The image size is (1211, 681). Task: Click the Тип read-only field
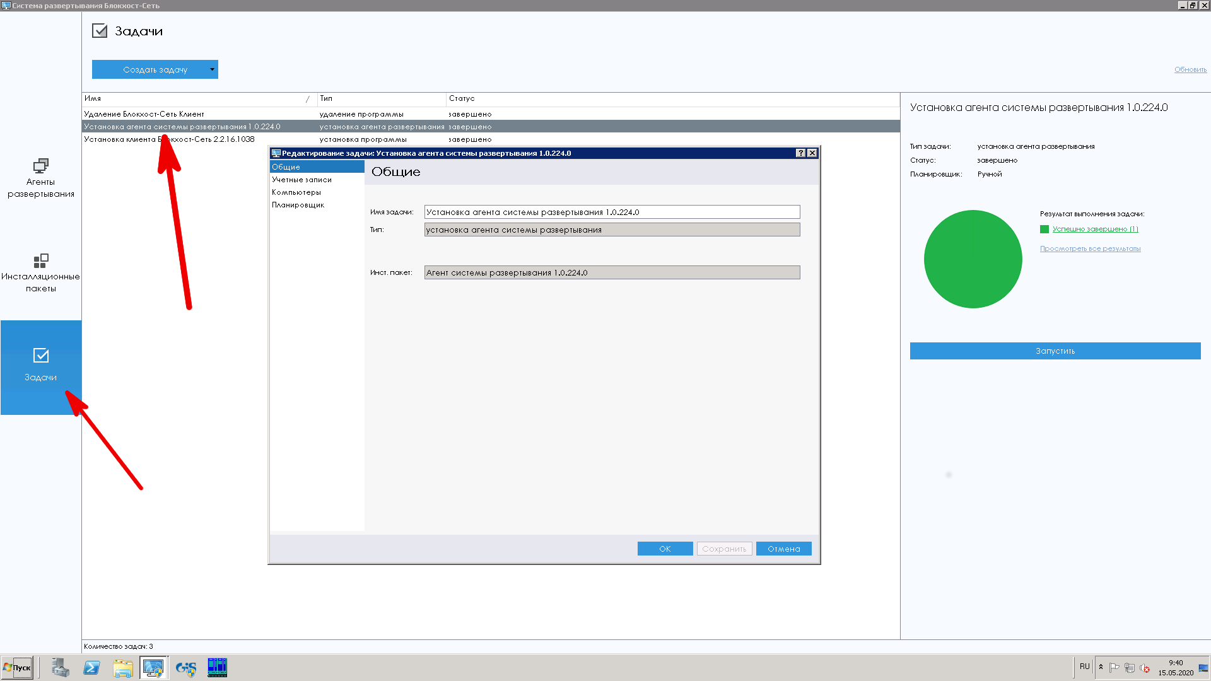point(612,230)
